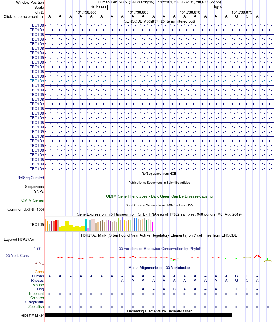Click the Dog species label

(41, 289)
